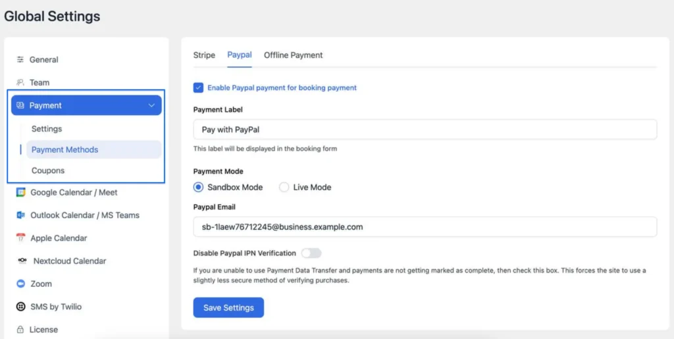
Task: Collapse the Payment menu chevron
Action: point(151,105)
